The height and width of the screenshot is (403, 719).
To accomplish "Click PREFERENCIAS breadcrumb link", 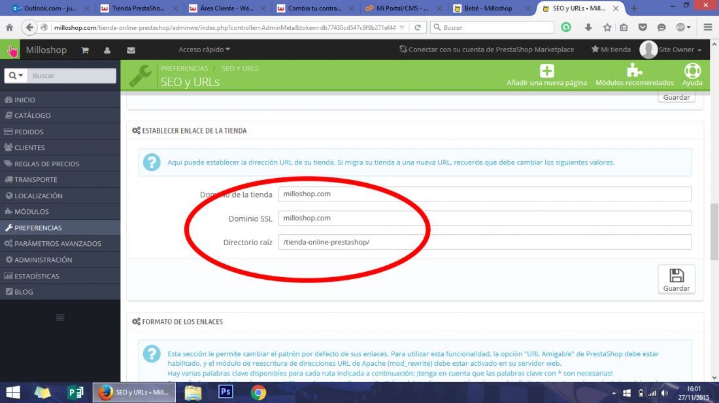I will pos(184,68).
